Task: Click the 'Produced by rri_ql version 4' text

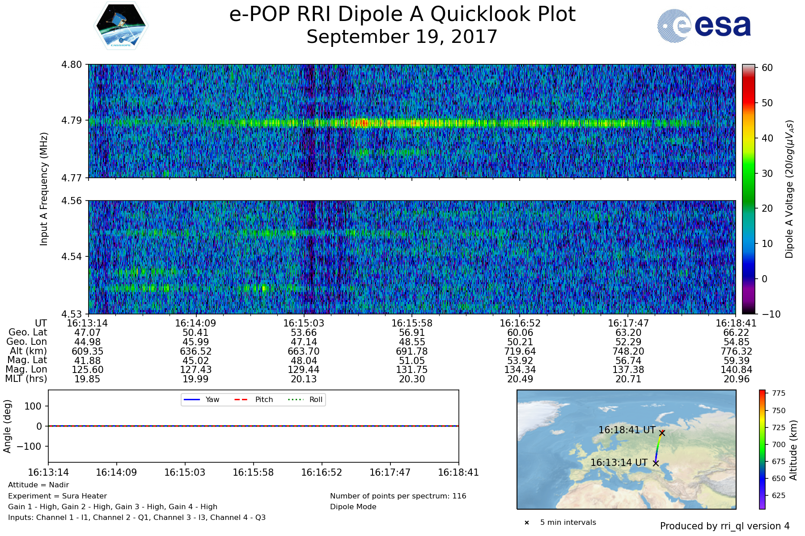Action: point(724,526)
